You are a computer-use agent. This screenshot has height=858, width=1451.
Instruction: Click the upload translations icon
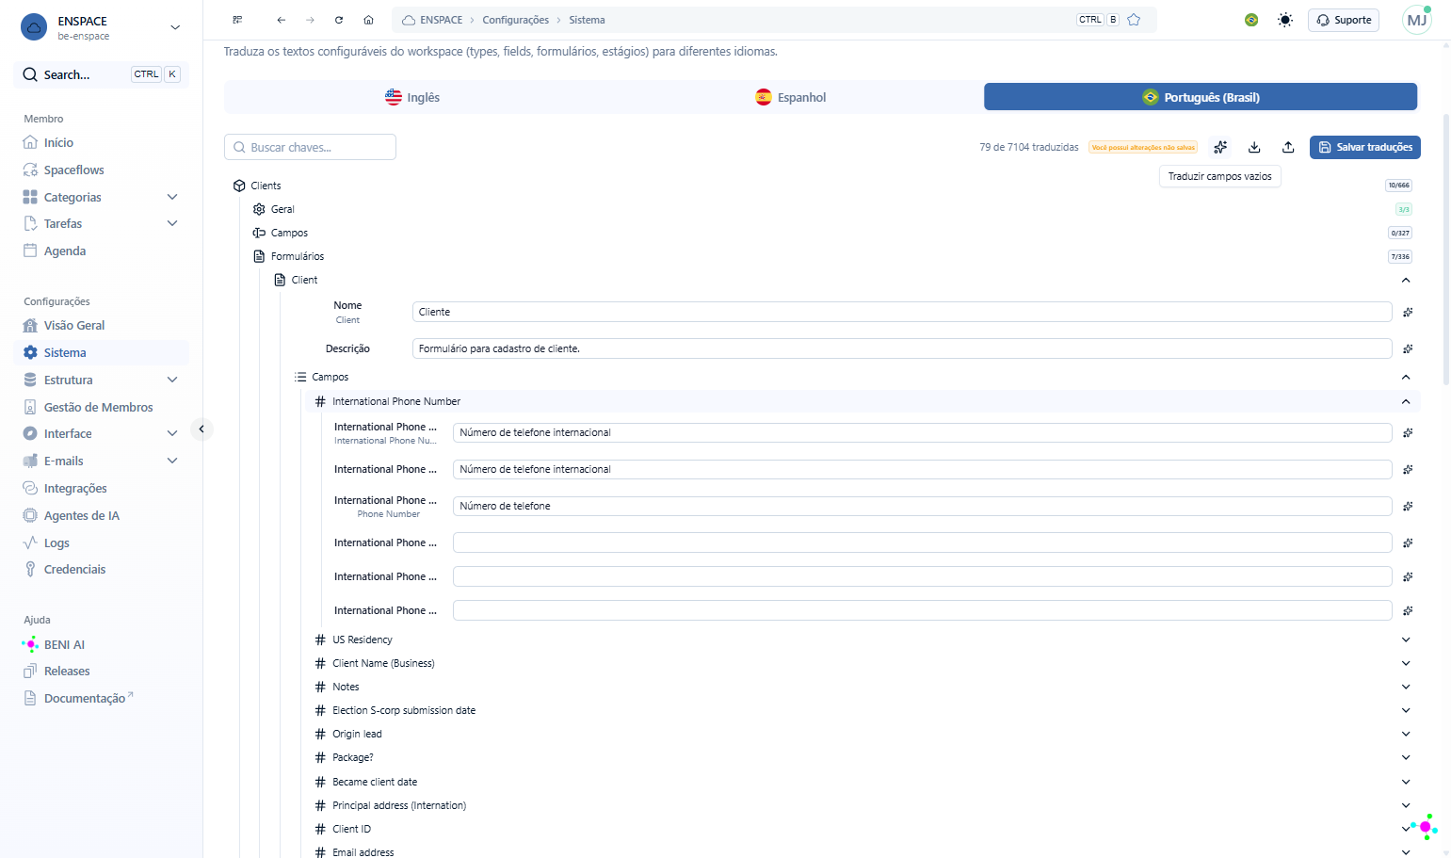1288,147
